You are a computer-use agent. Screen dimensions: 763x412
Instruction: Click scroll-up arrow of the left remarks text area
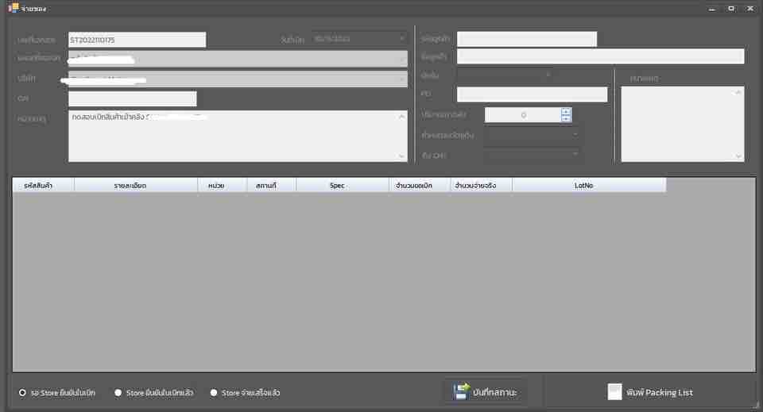[401, 117]
